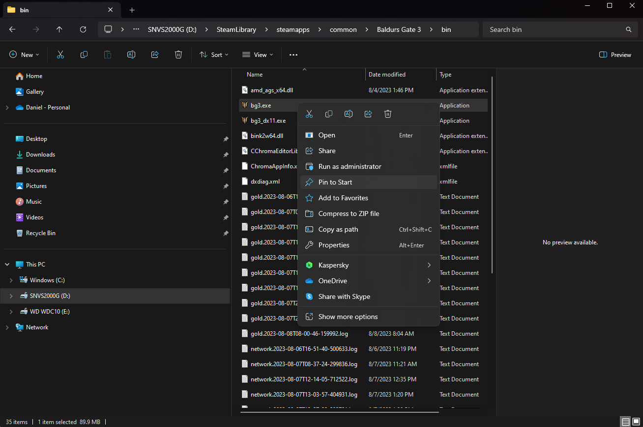The height and width of the screenshot is (427, 643).
Task: Click the Rename icon in context menu
Action: [349, 114]
